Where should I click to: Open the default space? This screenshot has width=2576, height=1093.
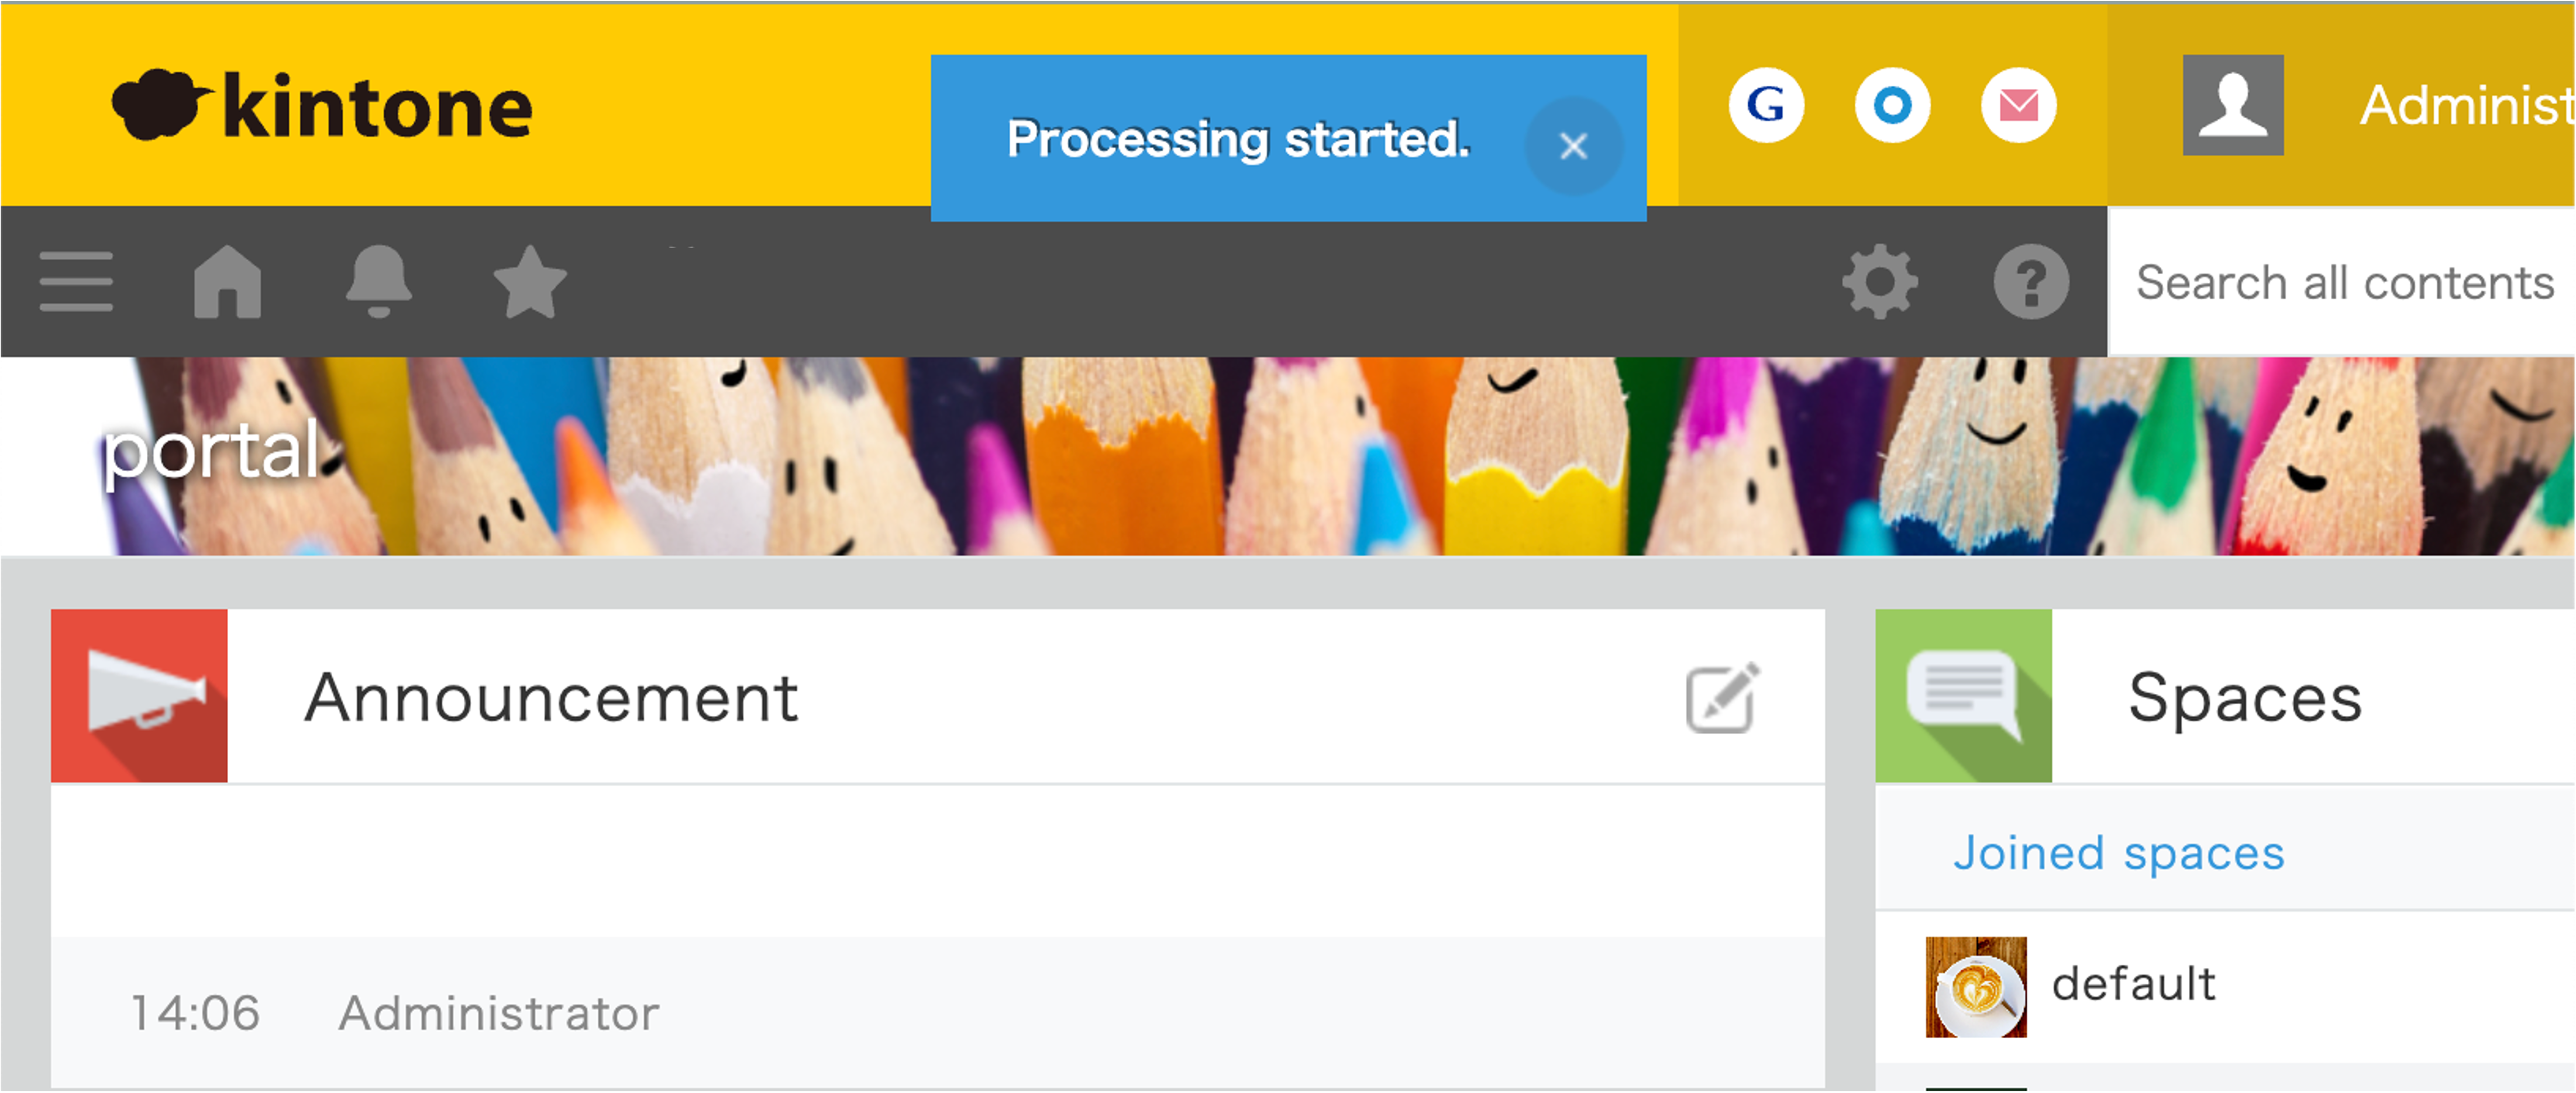click(x=2133, y=984)
